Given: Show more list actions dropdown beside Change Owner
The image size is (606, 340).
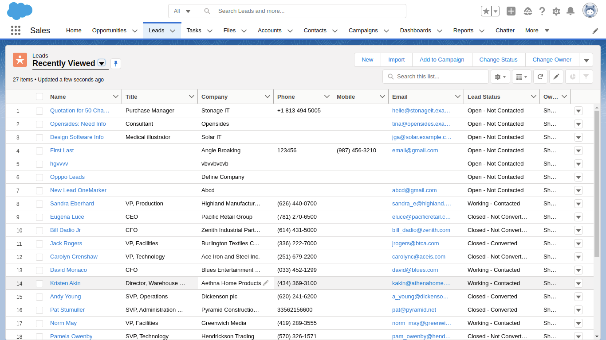Looking at the screenshot, I should tap(586, 60).
